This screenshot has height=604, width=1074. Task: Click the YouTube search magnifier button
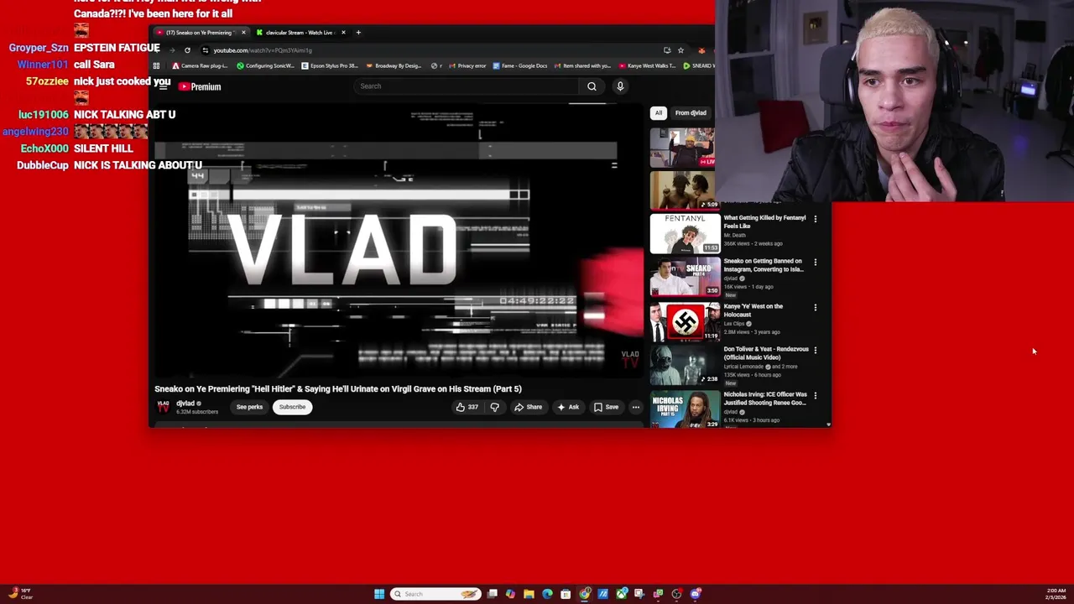pyautogui.click(x=592, y=86)
